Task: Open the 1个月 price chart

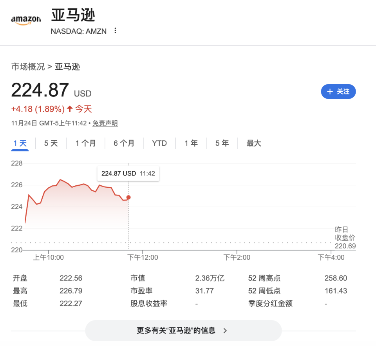Action: click(x=86, y=143)
